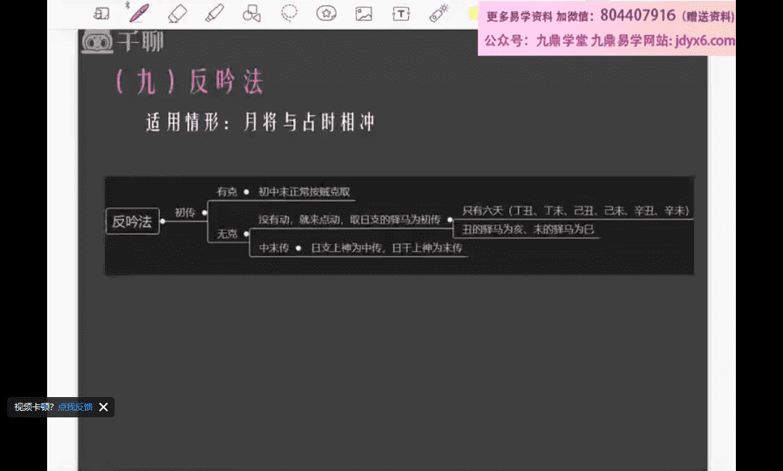Open the sticker star bubble tool
The height and width of the screenshot is (471, 783).
point(326,13)
